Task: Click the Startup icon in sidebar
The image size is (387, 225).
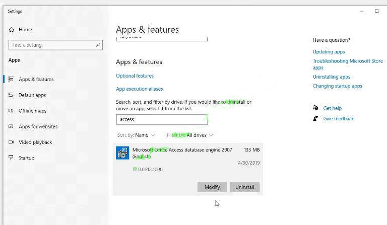Action: coord(11,158)
